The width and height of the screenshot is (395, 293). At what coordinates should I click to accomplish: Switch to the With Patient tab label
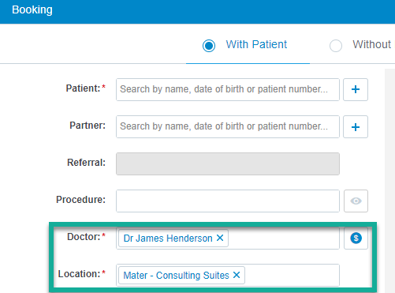pos(256,44)
